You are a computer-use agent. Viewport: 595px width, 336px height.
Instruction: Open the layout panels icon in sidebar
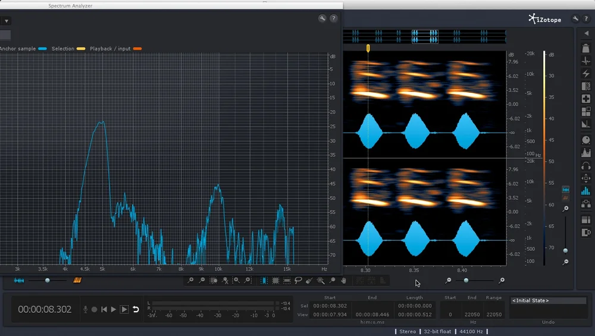click(586, 220)
